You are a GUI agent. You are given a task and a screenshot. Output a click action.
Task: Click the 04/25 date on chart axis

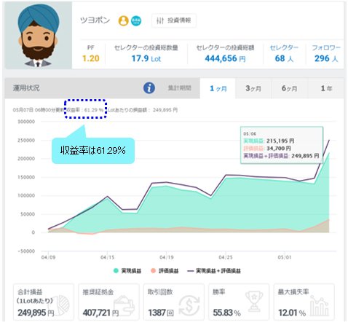point(226,257)
